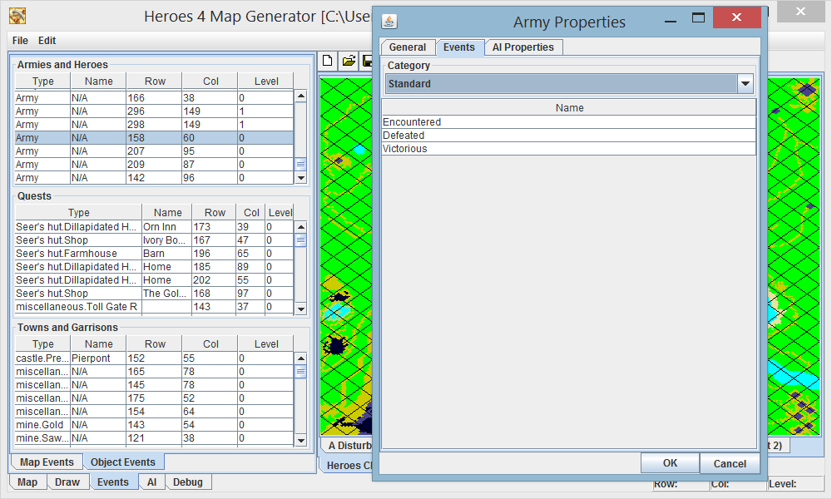Minimize the Army Properties dialog

pyautogui.click(x=671, y=20)
